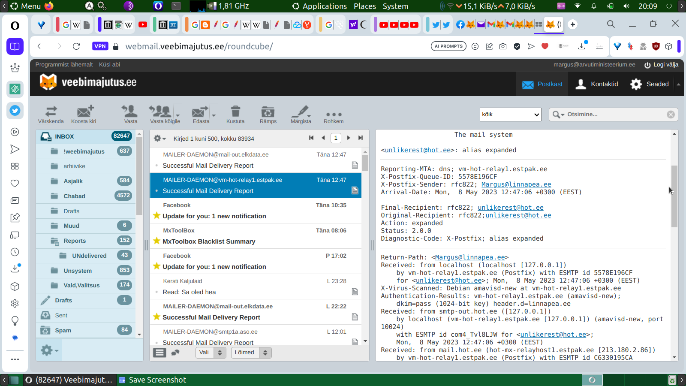Click the Vasta reply icon
This screenshot has height=386, width=686.
(x=130, y=112)
